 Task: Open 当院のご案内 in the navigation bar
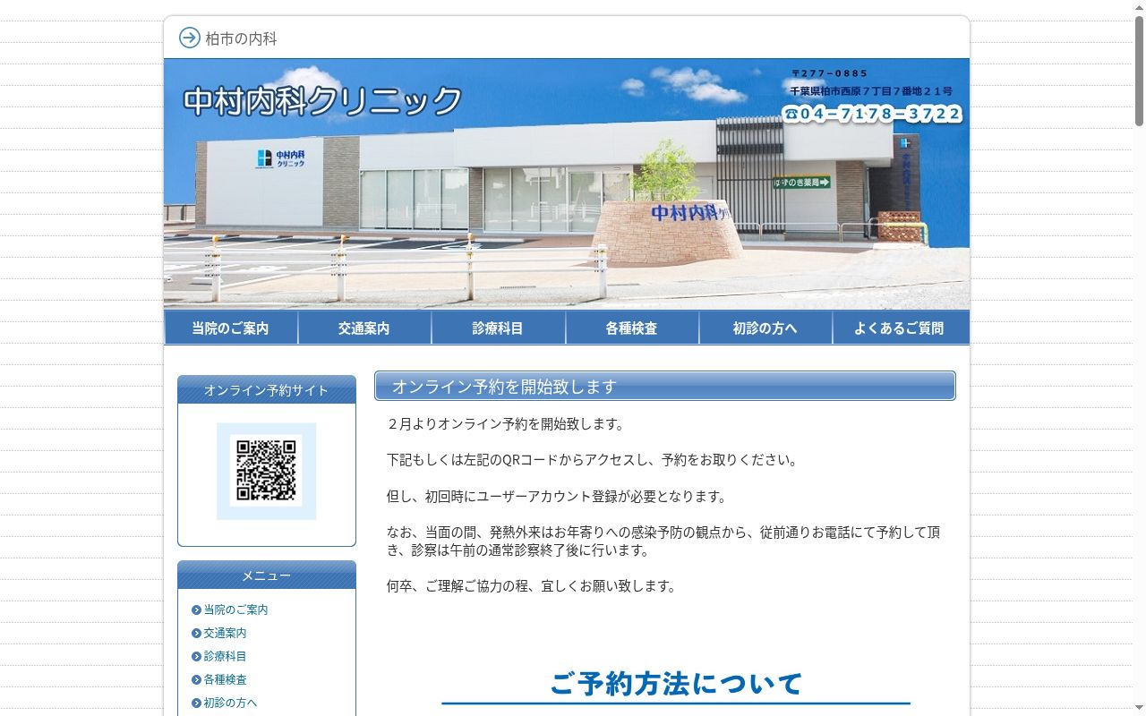coord(231,328)
